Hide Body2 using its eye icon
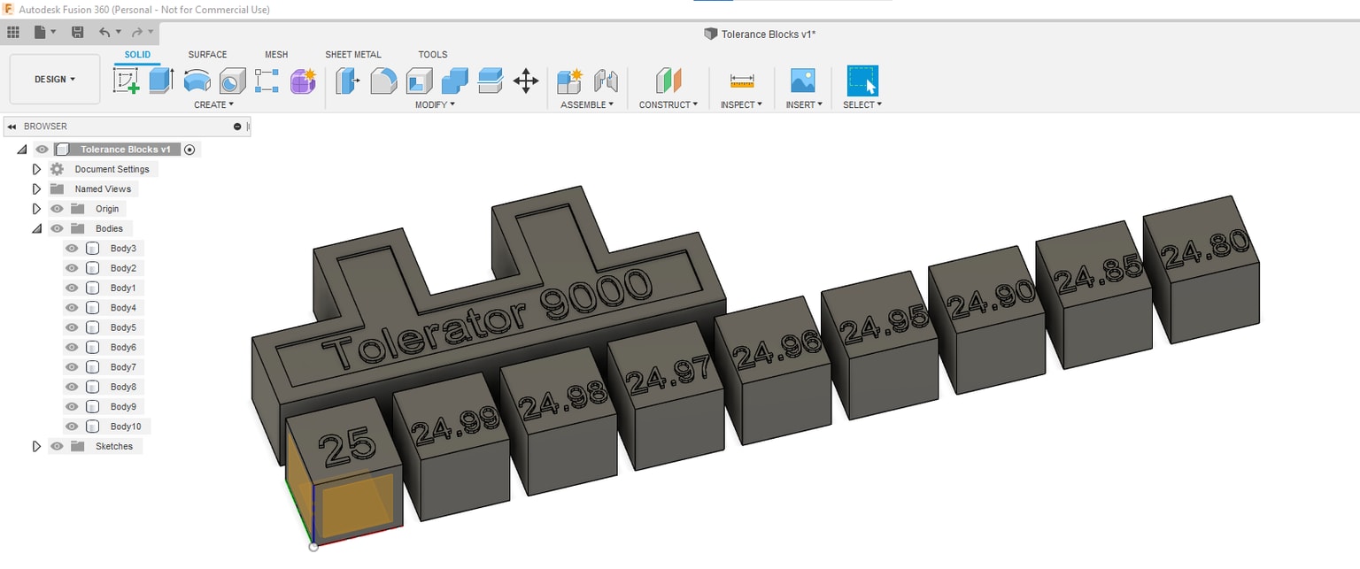The height and width of the screenshot is (569, 1360). tap(73, 268)
